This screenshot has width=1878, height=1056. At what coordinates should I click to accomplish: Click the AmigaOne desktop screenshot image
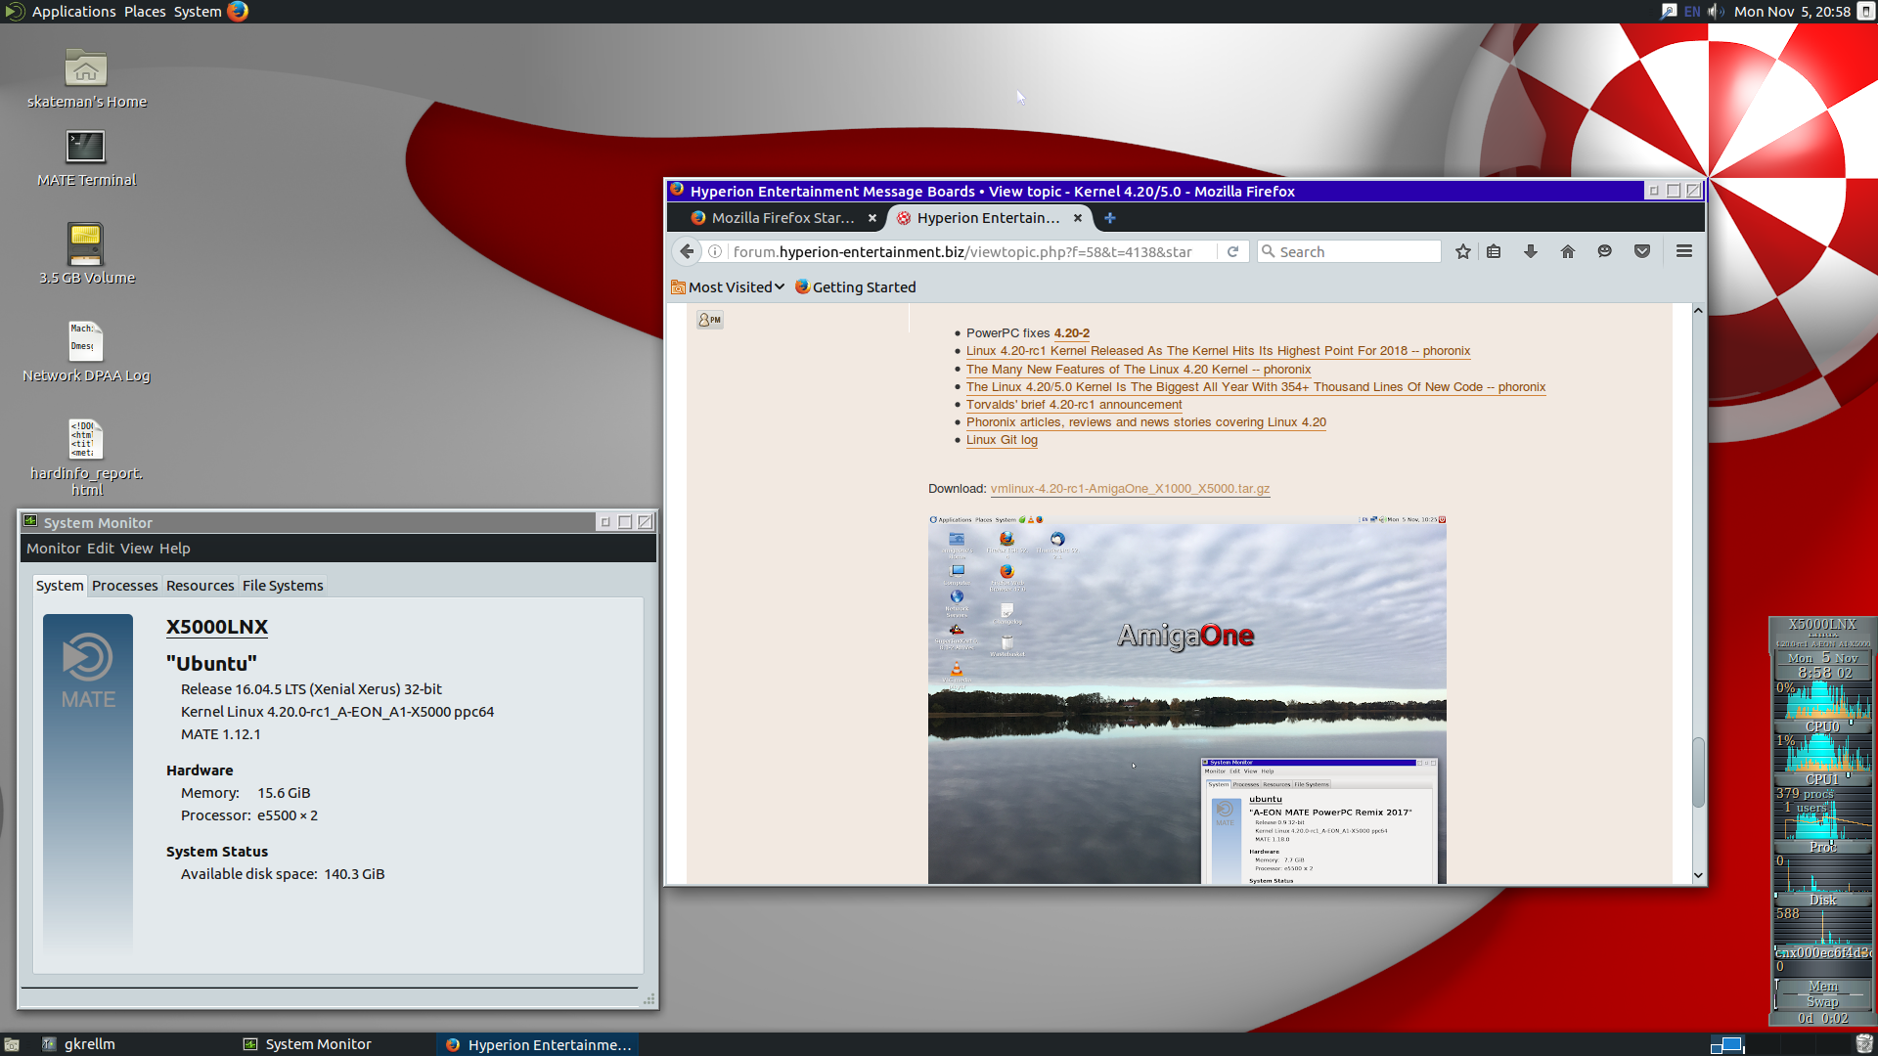click(1186, 699)
